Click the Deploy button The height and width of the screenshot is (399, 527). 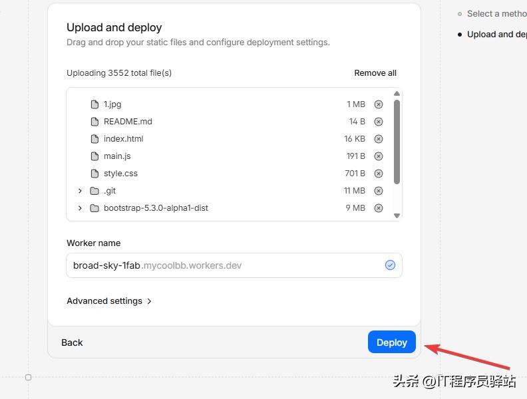point(391,342)
